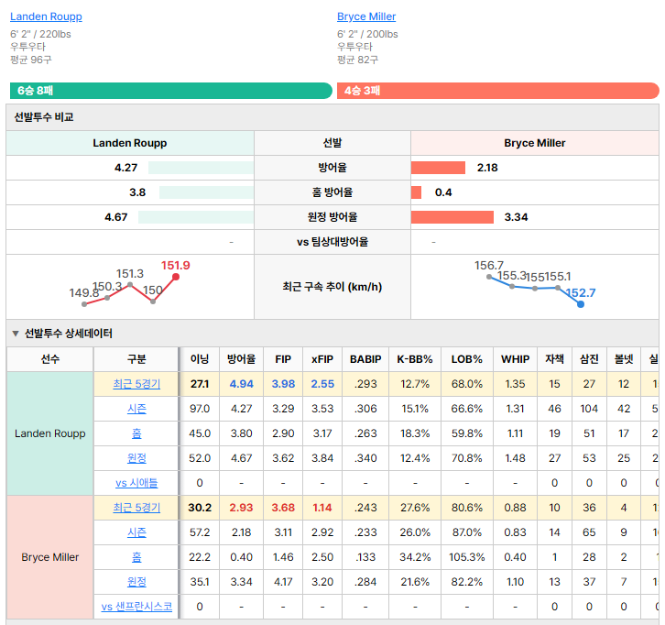This screenshot has height=625, width=665.
Task: Open Bryce Miller's 홈 stats link
Action: pos(136,556)
